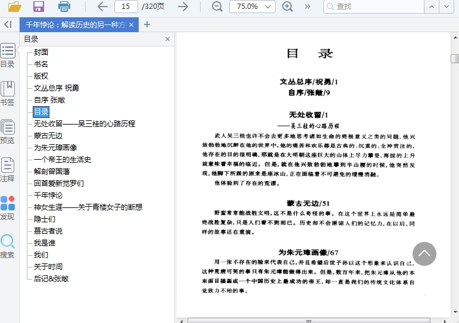
Task: Click the scroll-to-top round arrow button
Action: [x=424, y=253]
